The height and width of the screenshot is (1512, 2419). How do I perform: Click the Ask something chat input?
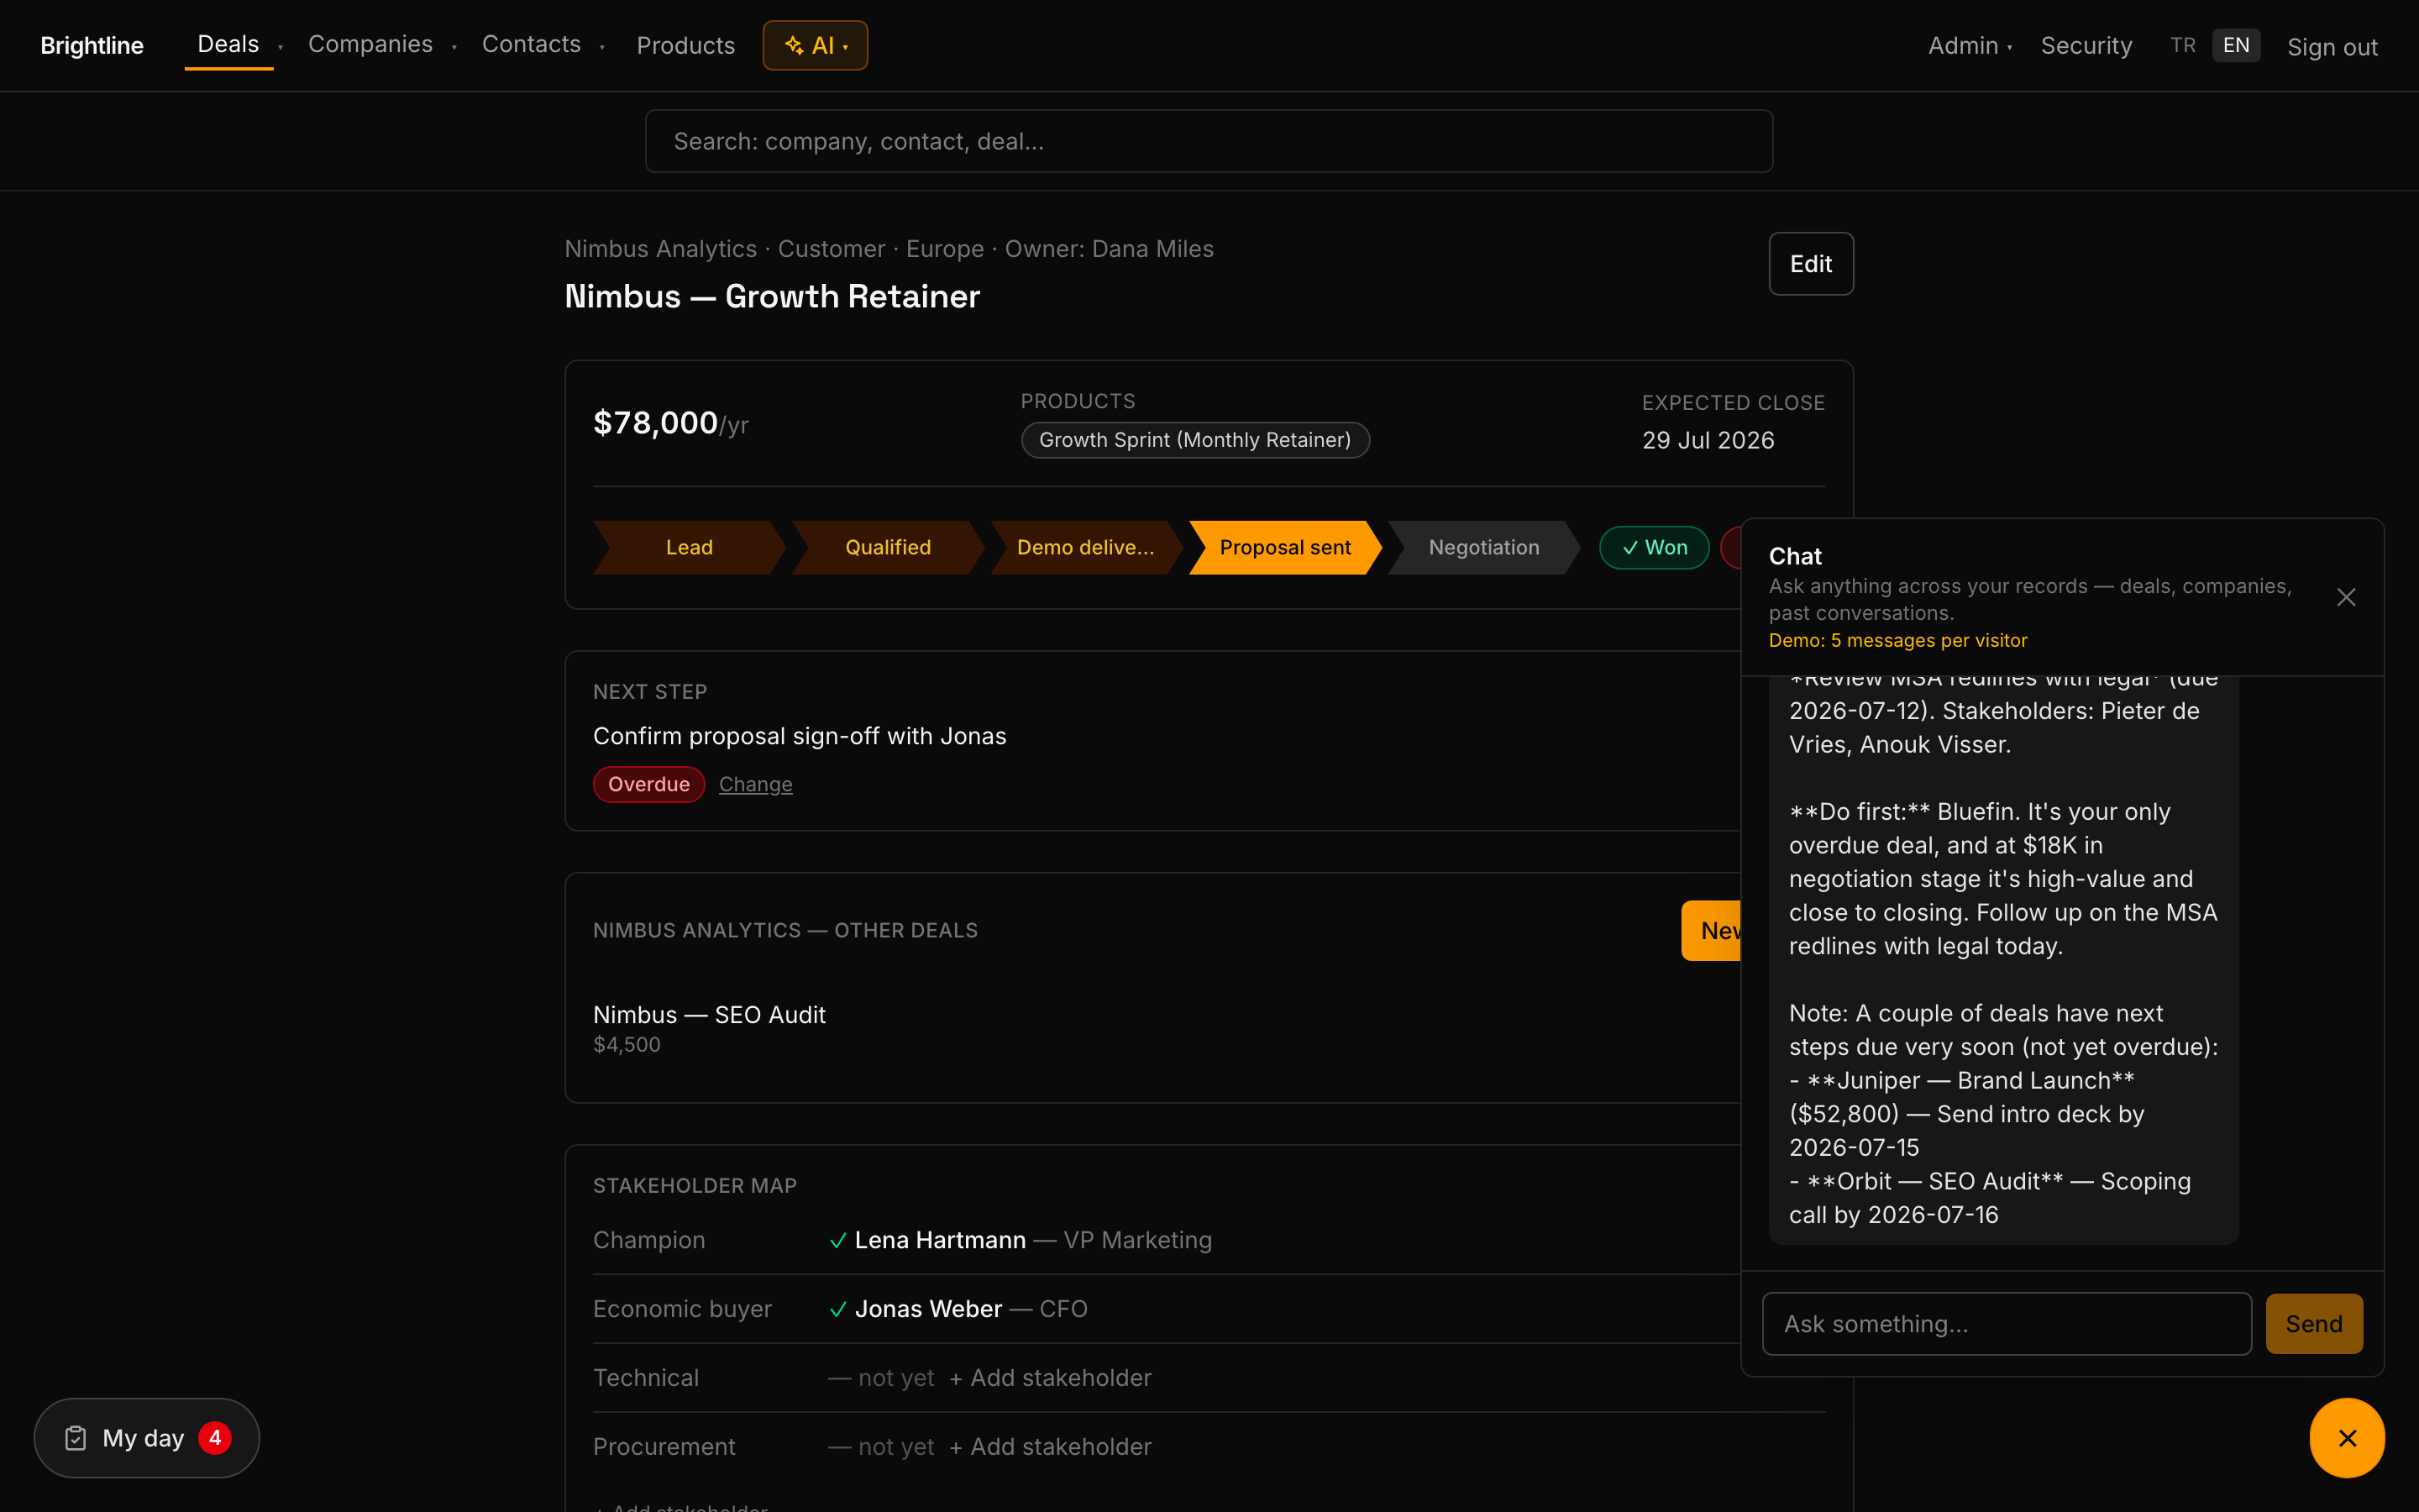click(x=2006, y=1323)
